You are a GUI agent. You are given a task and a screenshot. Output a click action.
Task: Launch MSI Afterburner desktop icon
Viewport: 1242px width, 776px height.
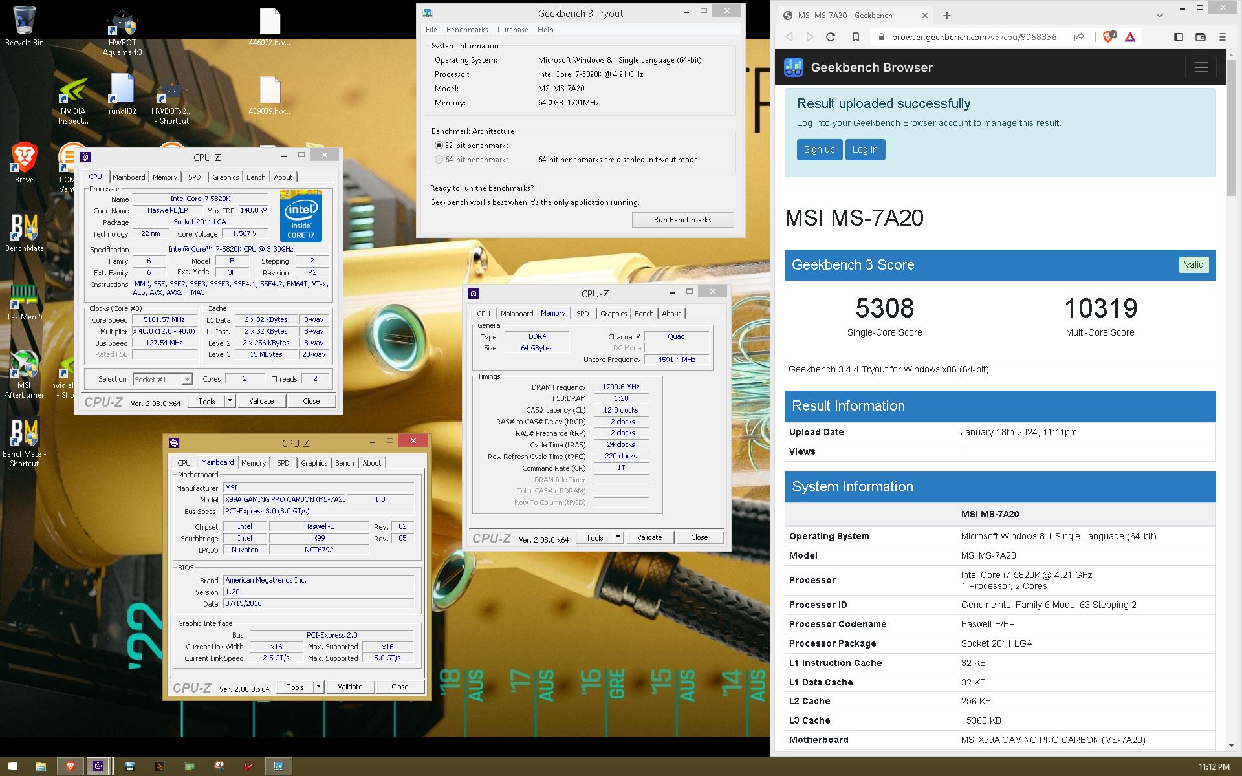click(x=24, y=375)
